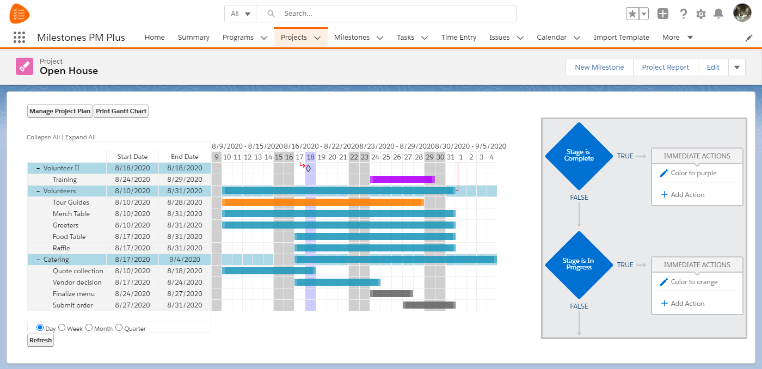Switch timeline to Quarter view
The width and height of the screenshot is (762, 369).
point(118,328)
